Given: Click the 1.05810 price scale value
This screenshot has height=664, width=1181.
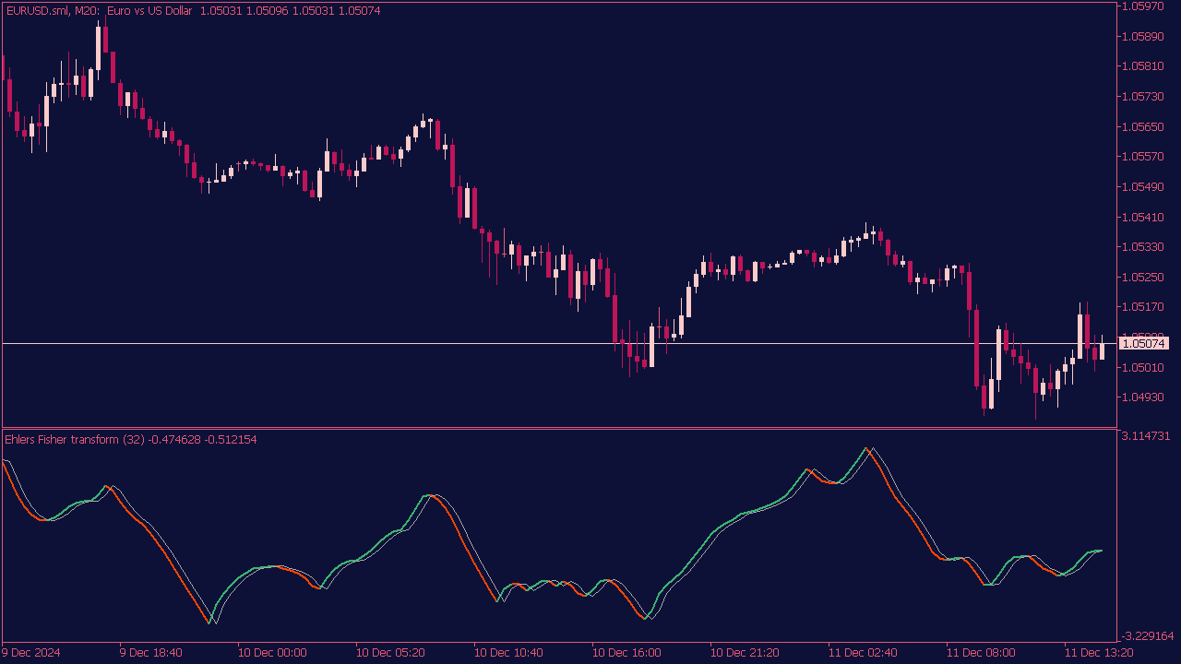Looking at the screenshot, I should point(1143,66).
